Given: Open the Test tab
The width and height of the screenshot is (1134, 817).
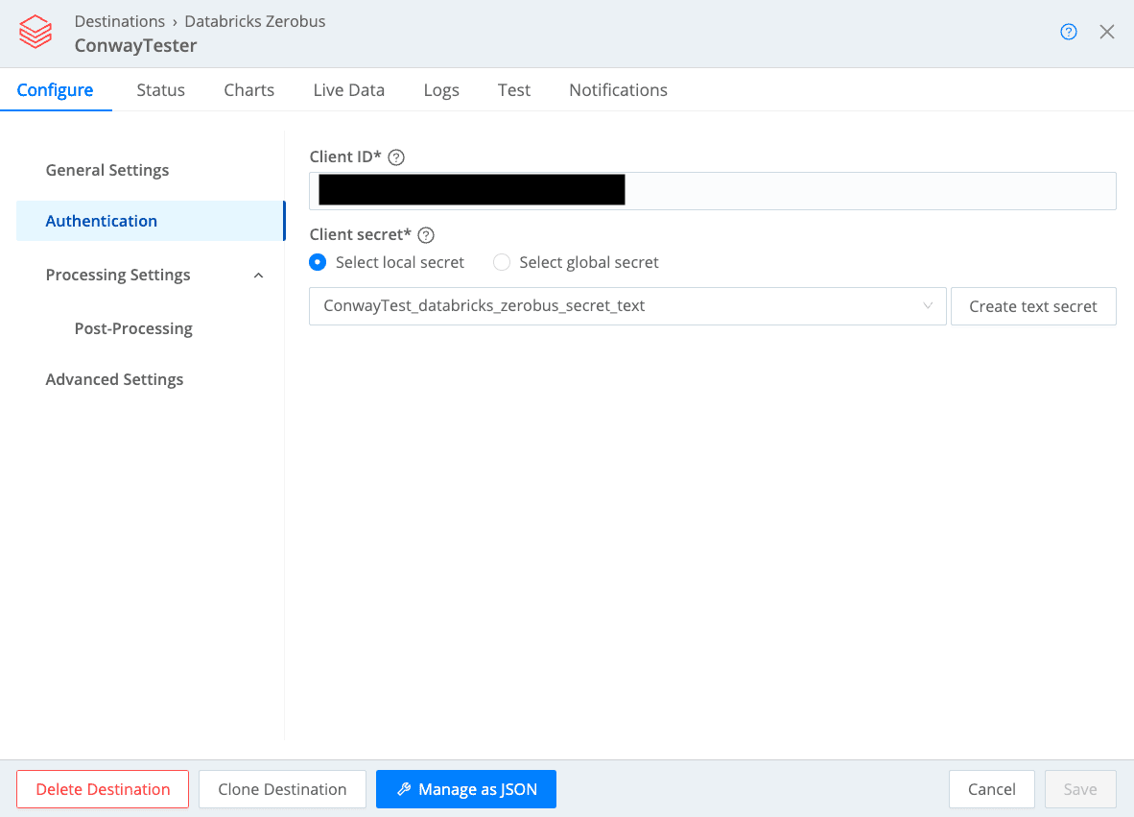Looking at the screenshot, I should pyautogui.click(x=513, y=89).
